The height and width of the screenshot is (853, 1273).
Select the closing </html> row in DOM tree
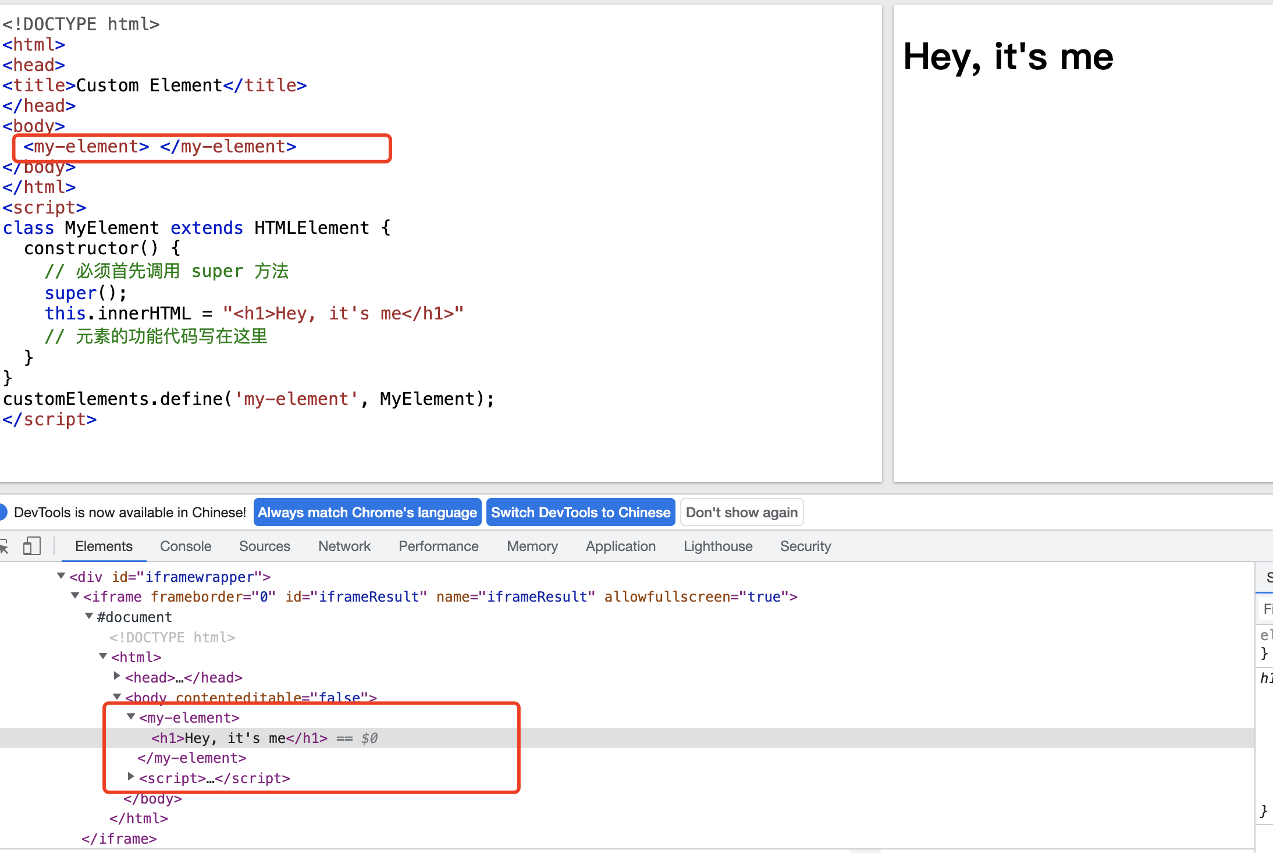point(138,818)
